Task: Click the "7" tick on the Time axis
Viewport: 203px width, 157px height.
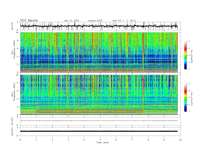Action: [132, 140]
